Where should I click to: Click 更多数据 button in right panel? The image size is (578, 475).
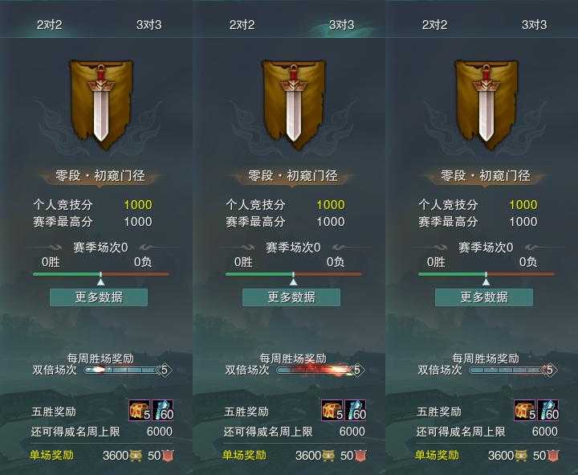484,297
